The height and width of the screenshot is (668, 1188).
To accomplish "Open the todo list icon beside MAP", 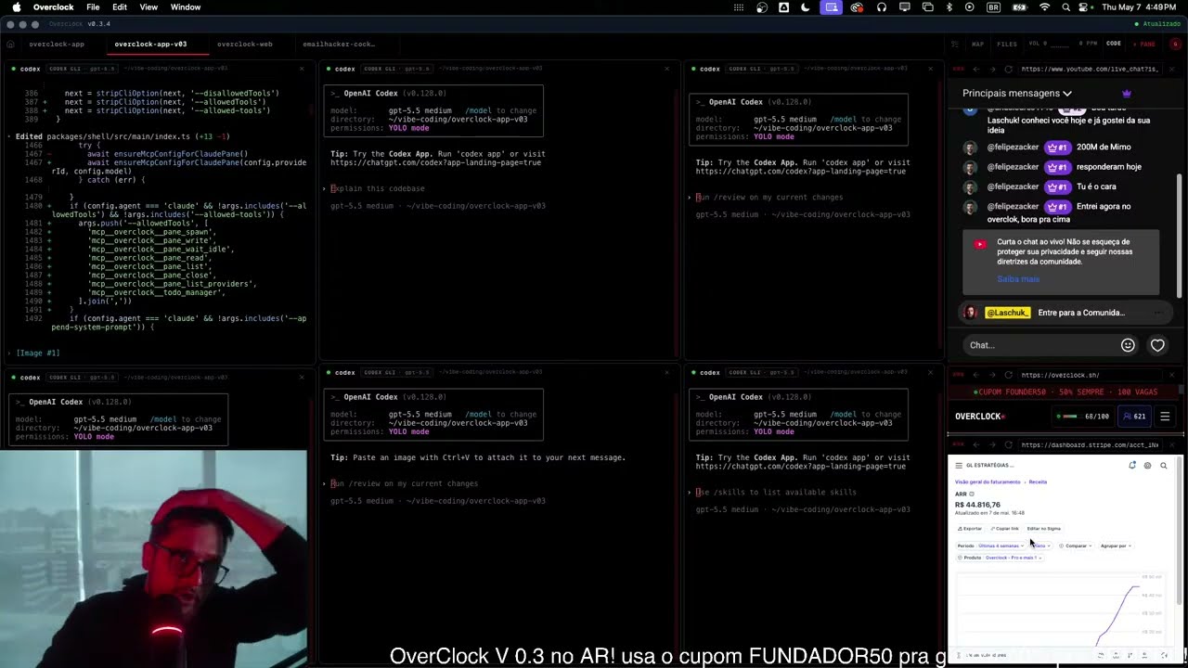I will [955, 44].
